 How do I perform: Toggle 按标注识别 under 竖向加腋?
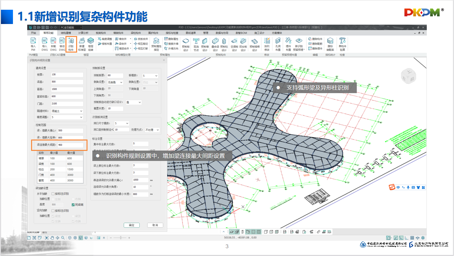(x=53, y=211)
